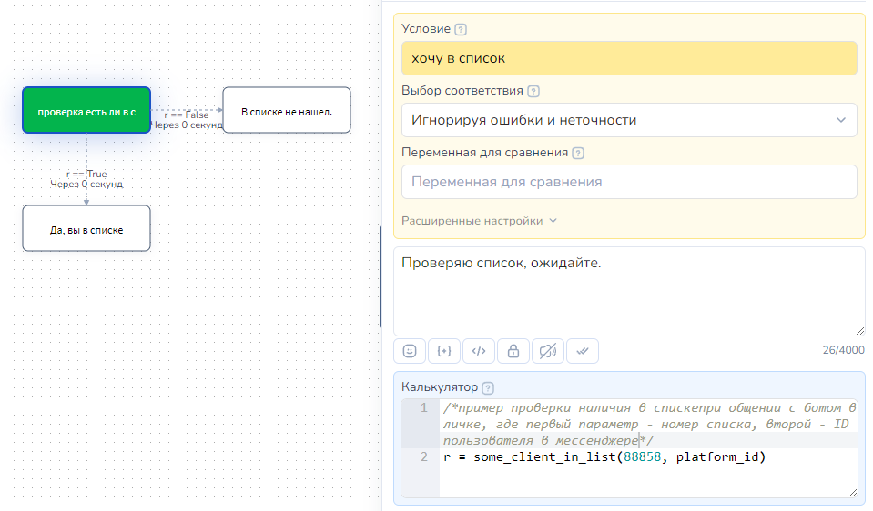Open the emoji picker button
The width and height of the screenshot is (873, 511).
(410, 350)
